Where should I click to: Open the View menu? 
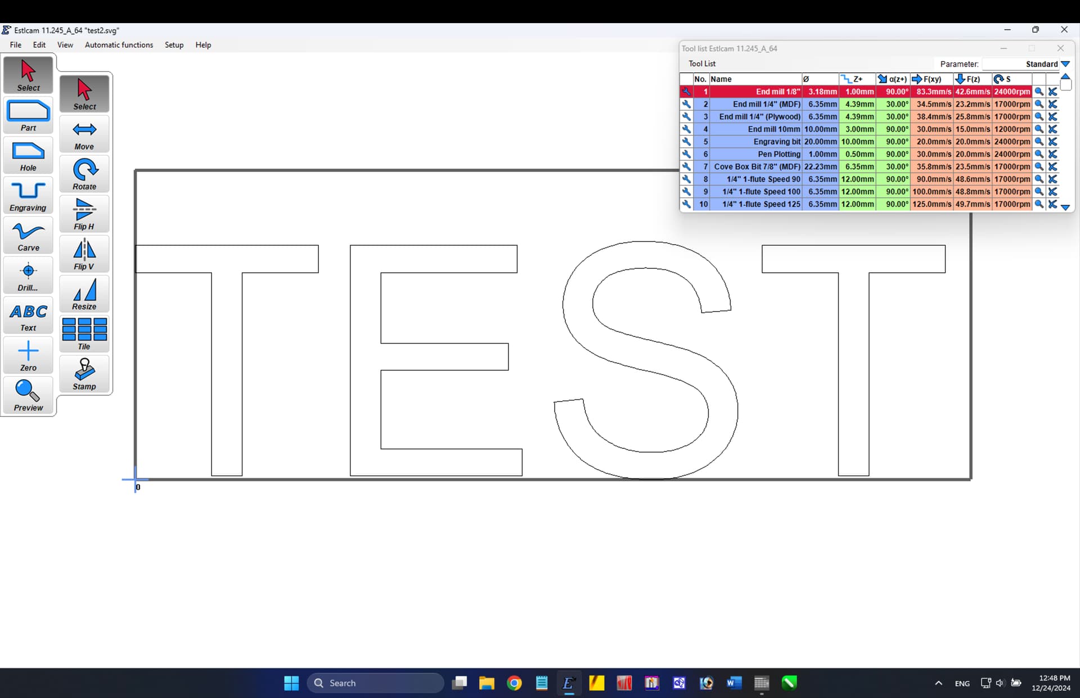(65, 45)
